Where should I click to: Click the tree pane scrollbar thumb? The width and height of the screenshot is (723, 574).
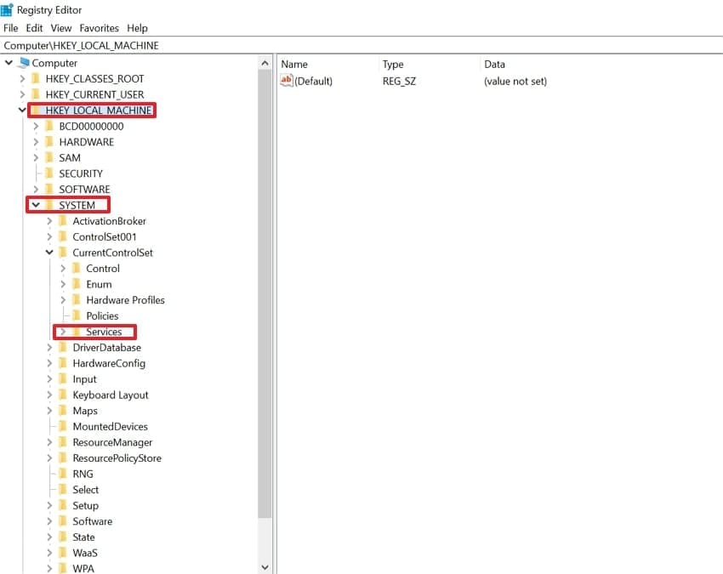[265, 293]
